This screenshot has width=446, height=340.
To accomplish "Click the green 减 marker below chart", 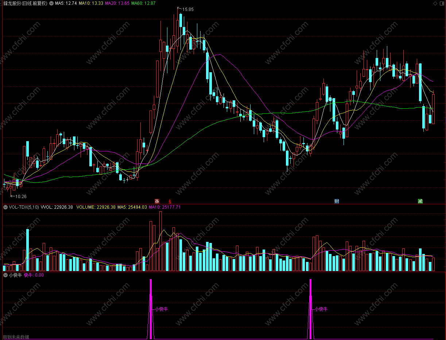I will coord(420,201).
